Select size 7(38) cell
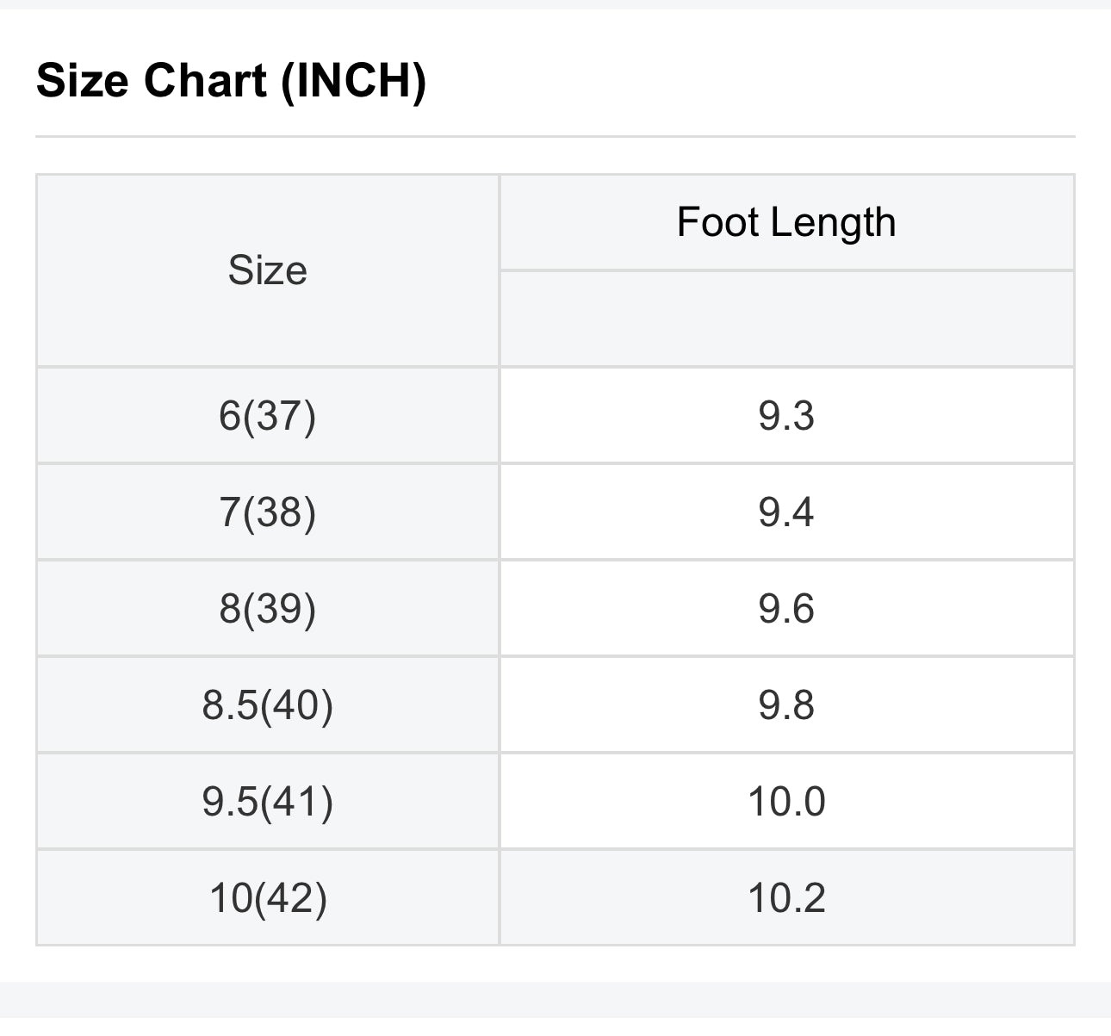This screenshot has width=1111, height=1036. point(268,512)
